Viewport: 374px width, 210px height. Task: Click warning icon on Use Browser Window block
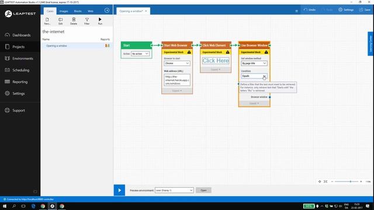coord(266,52)
